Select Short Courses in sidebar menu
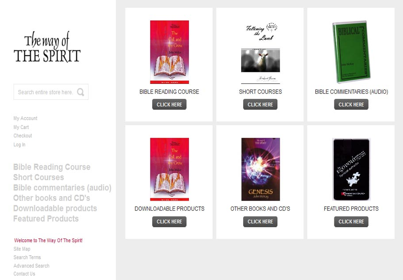The height and width of the screenshot is (280, 403). coord(38,178)
